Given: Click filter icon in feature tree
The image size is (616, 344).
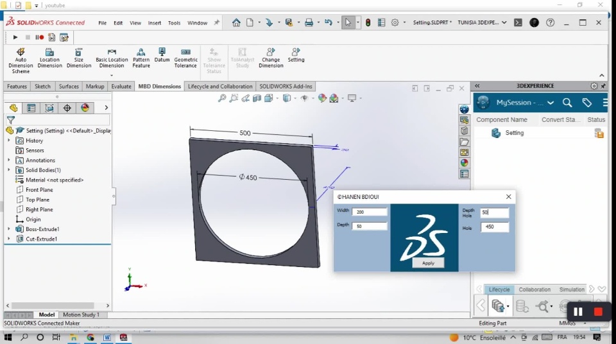Looking at the screenshot, I should pyautogui.click(x=11, y=120).
